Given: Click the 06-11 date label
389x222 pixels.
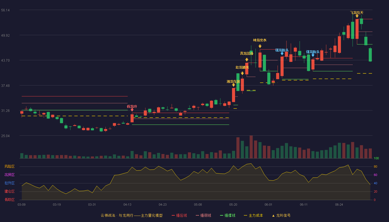Looking at the screenshot, I should pyautogui.click(x=304, y=205).
